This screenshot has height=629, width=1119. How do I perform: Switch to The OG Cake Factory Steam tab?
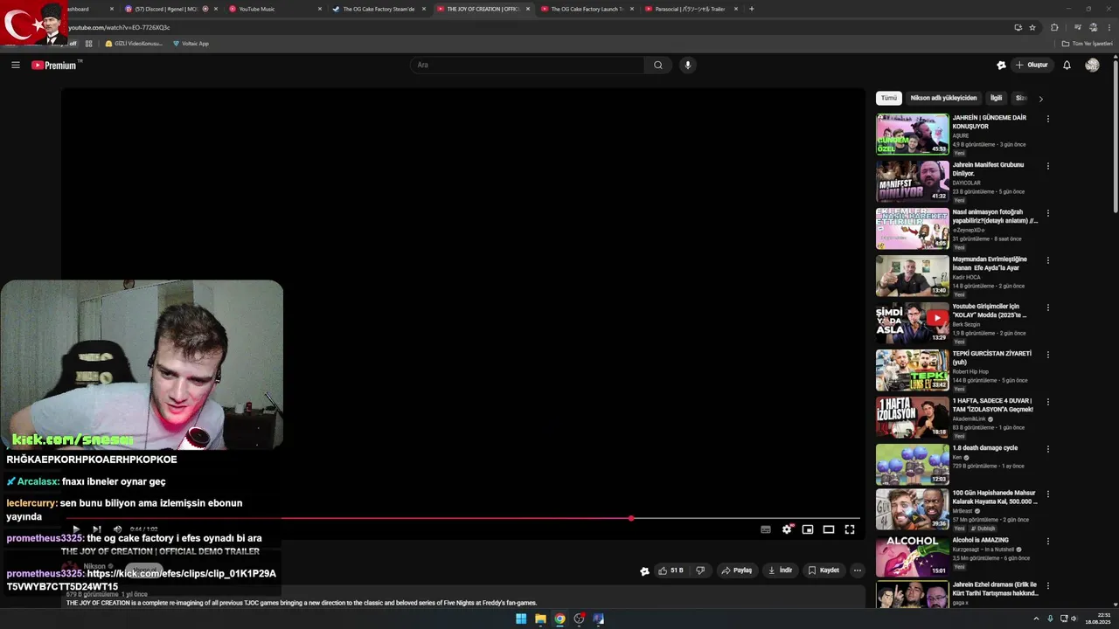click(379, 9)
